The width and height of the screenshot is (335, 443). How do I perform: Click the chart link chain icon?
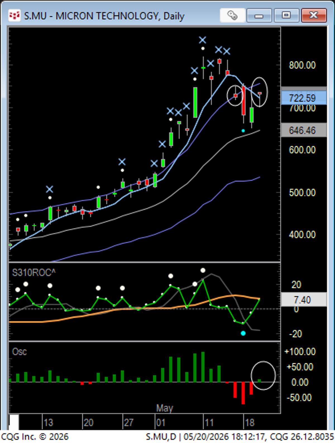pos(232,15)
